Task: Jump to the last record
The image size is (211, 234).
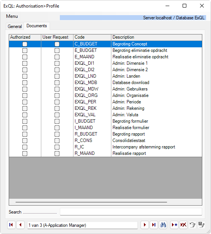Action: tap(154, 225)
